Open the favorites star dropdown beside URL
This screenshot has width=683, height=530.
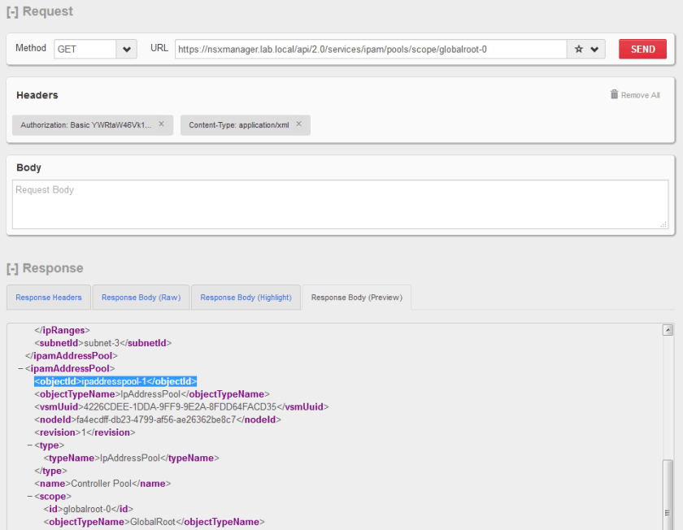point(586,50)
